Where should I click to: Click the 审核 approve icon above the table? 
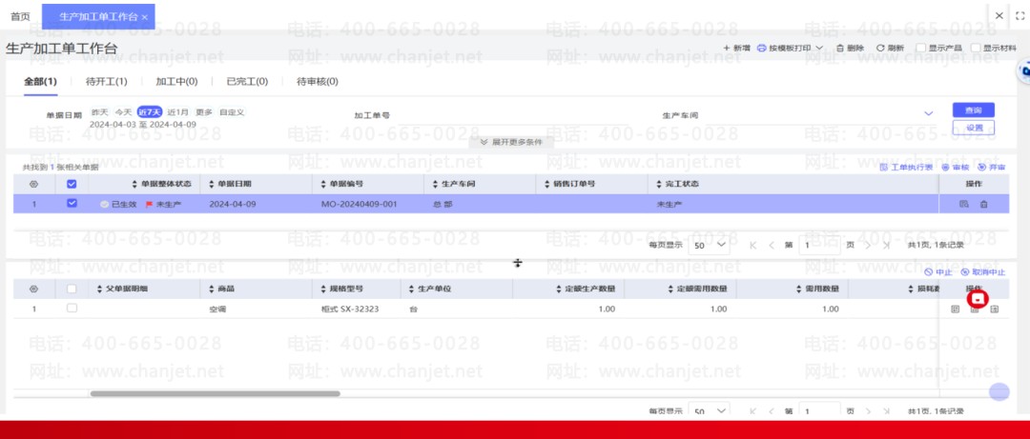click(x=945, y=168)
